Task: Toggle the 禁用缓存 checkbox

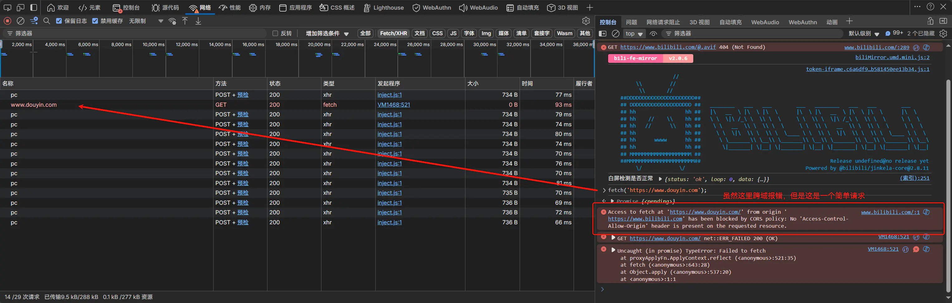Action: 95,21
